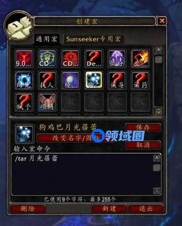Select the question mark macro labeled 误导

coord(117,80)
